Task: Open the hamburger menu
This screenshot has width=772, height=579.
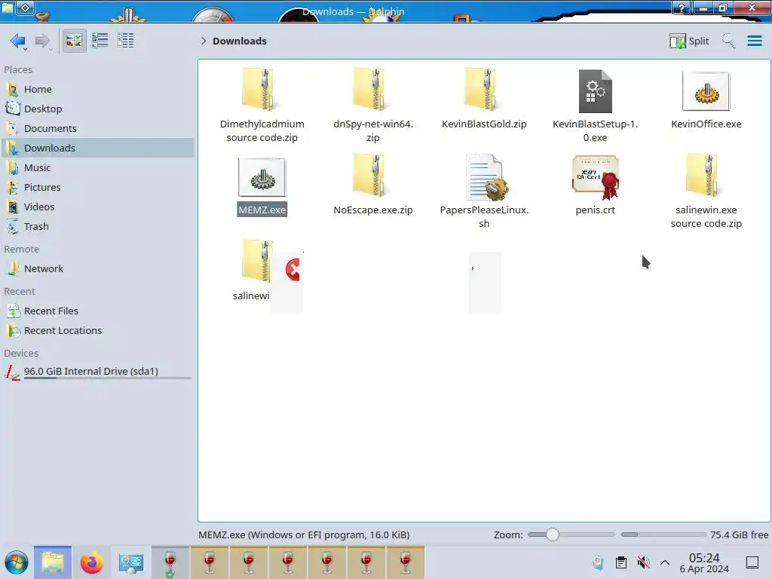Action: (x=754, y=41)
